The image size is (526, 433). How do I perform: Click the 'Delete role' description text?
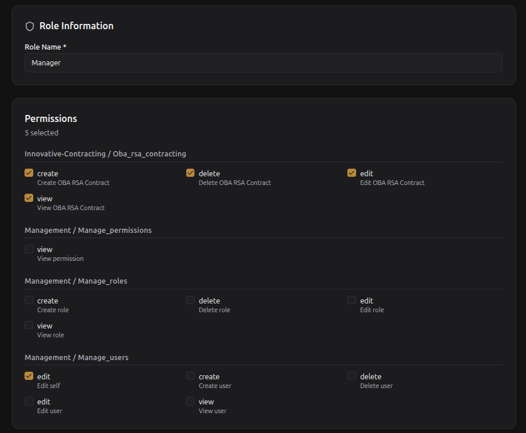(214, 310)
